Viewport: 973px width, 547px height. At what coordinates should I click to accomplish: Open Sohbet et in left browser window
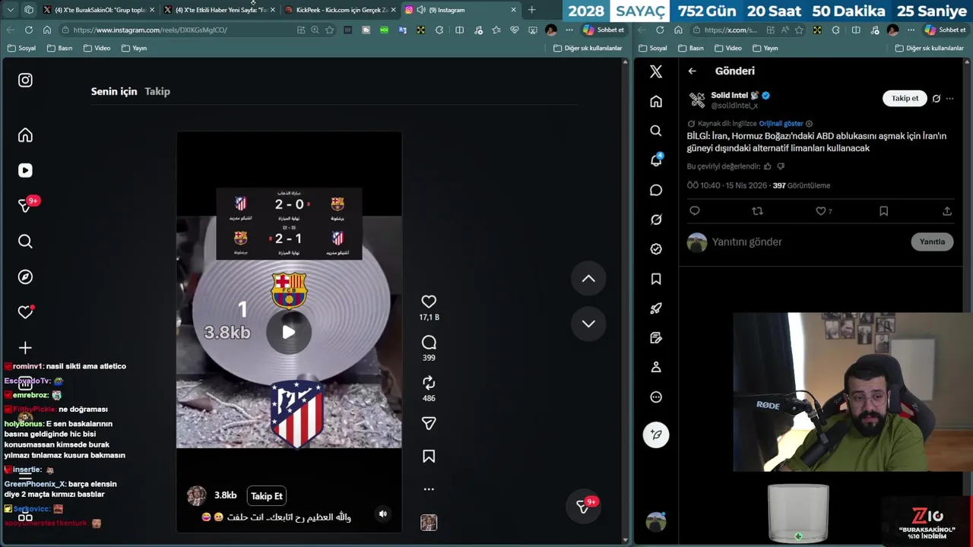click(x=604, y=30)
